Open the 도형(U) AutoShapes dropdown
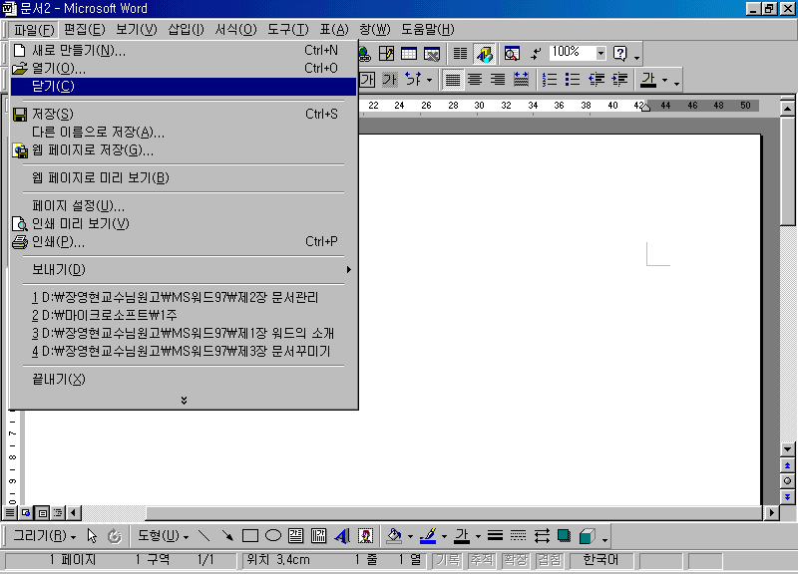 163,536
